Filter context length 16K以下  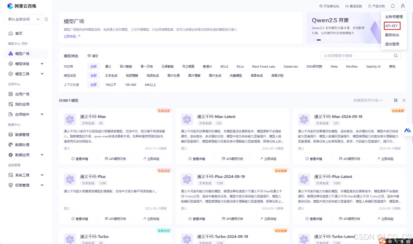[x=111, y=85]
